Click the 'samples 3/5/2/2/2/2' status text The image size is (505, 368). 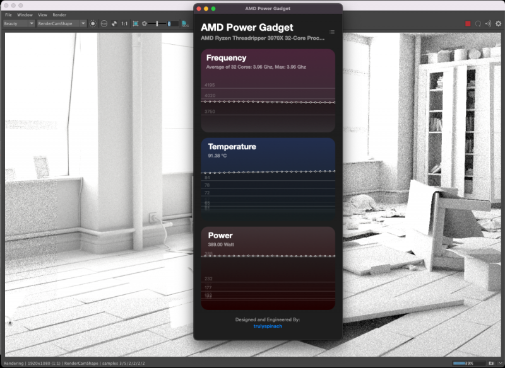124,363
